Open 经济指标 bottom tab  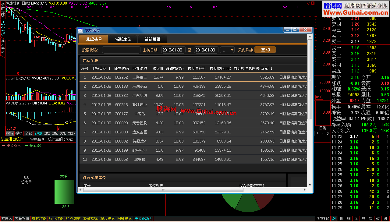click(x=90, y=219)
